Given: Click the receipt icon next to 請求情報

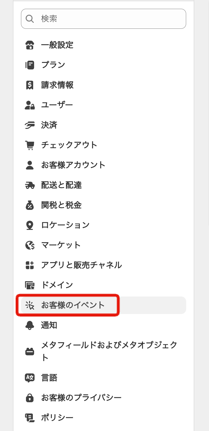Looking at the screenshot, I should pos(29,85).
